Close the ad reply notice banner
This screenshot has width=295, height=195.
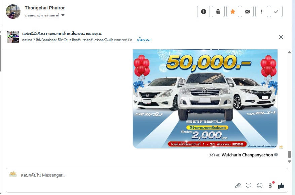click(x=281, y=37)
